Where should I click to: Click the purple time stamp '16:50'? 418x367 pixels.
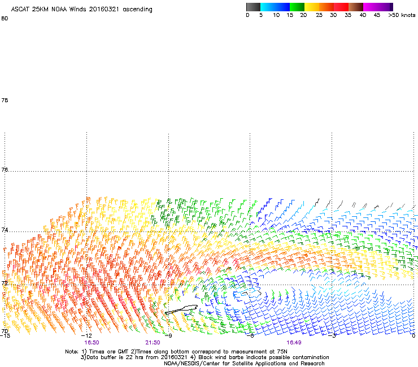92,343
